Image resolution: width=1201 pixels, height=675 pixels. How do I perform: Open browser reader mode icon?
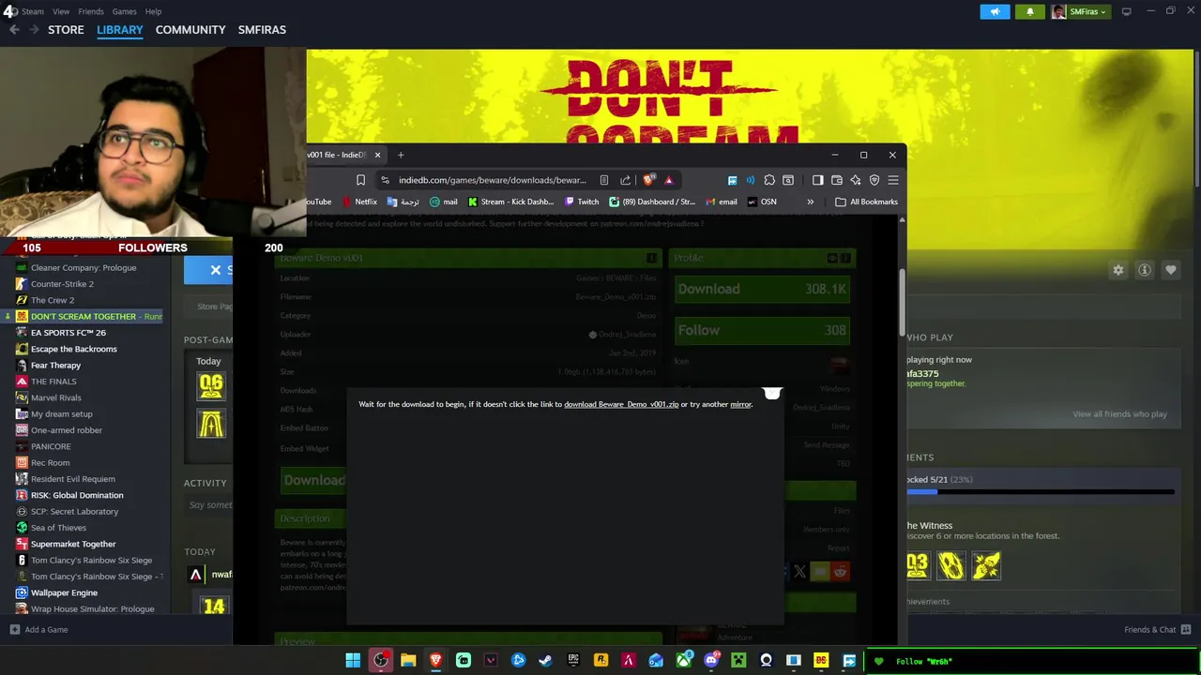pos(603,180)
